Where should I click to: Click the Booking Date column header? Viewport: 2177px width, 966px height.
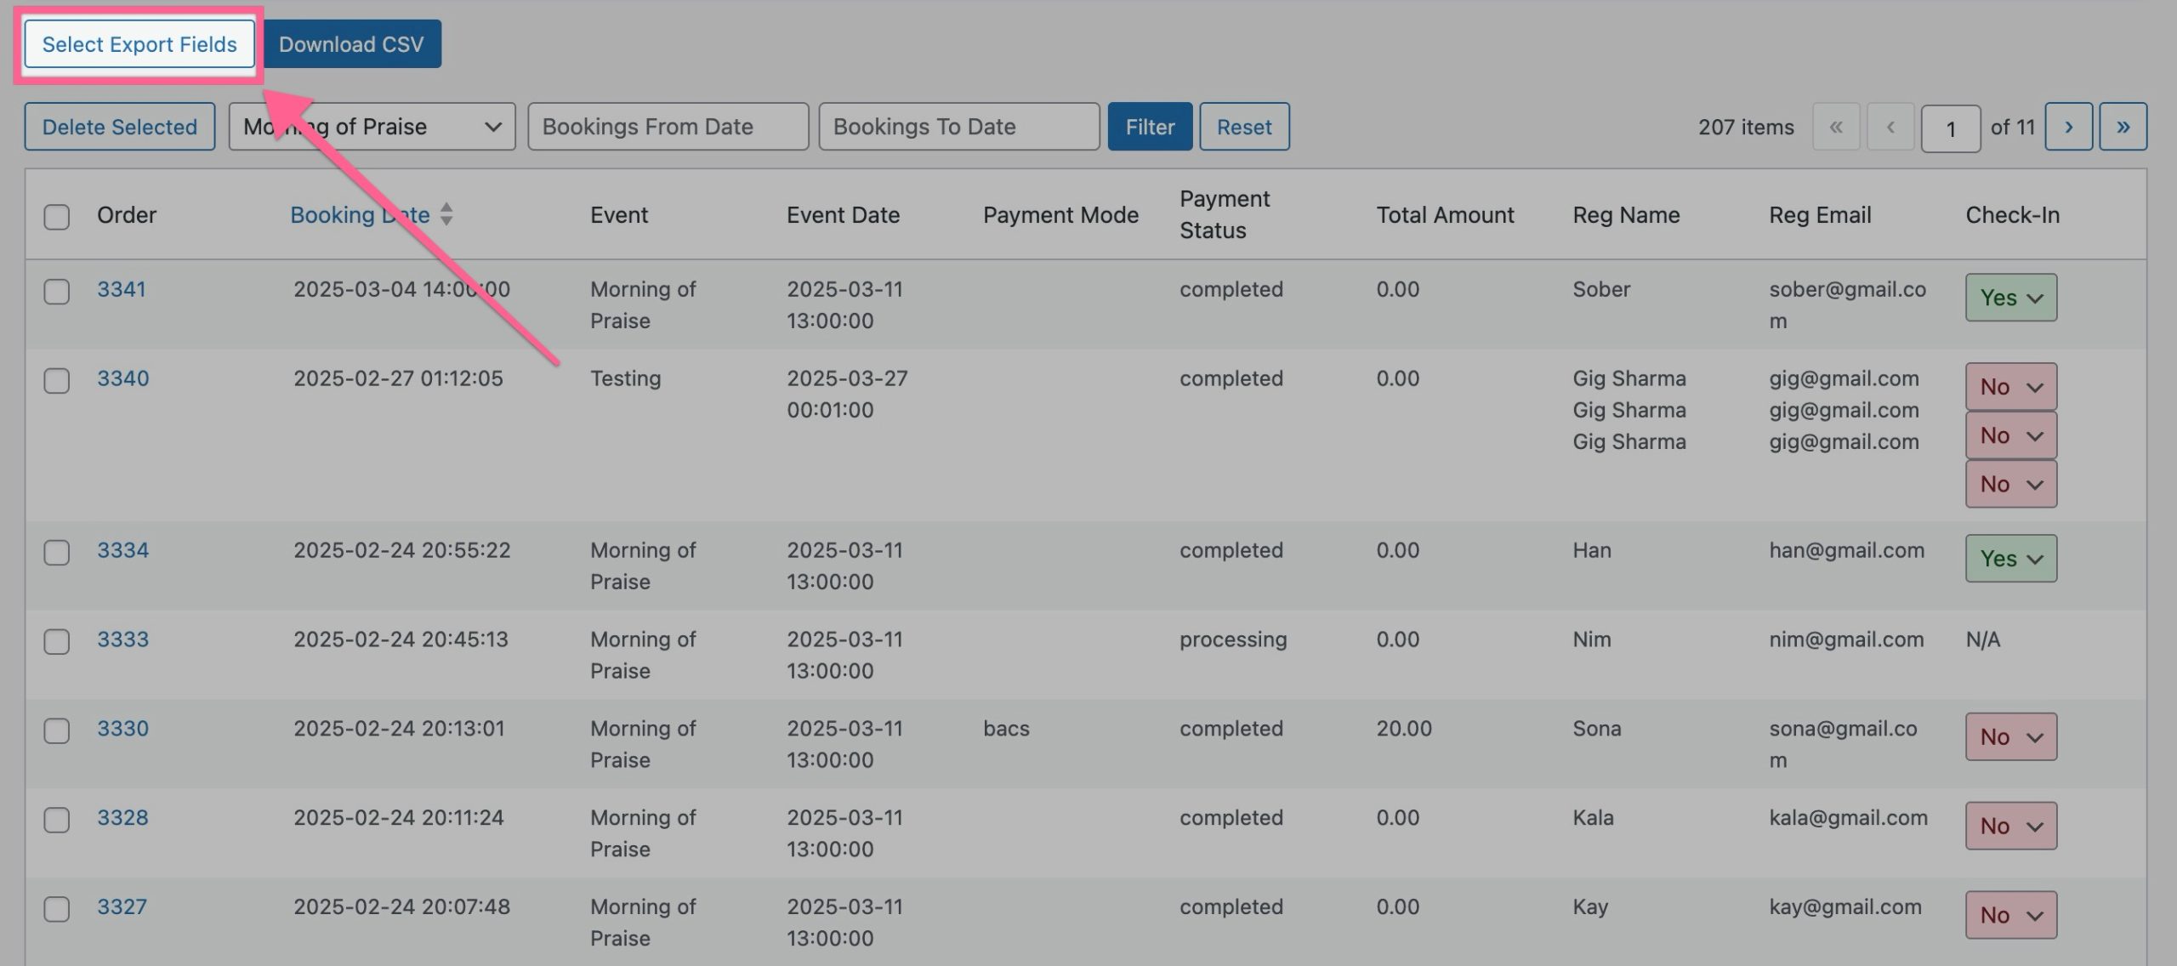coord(360,215)
